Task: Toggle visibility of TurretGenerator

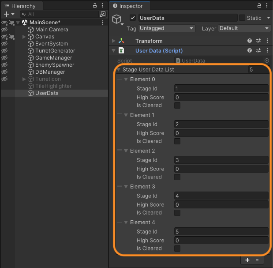Action: [x=4, y=51]
